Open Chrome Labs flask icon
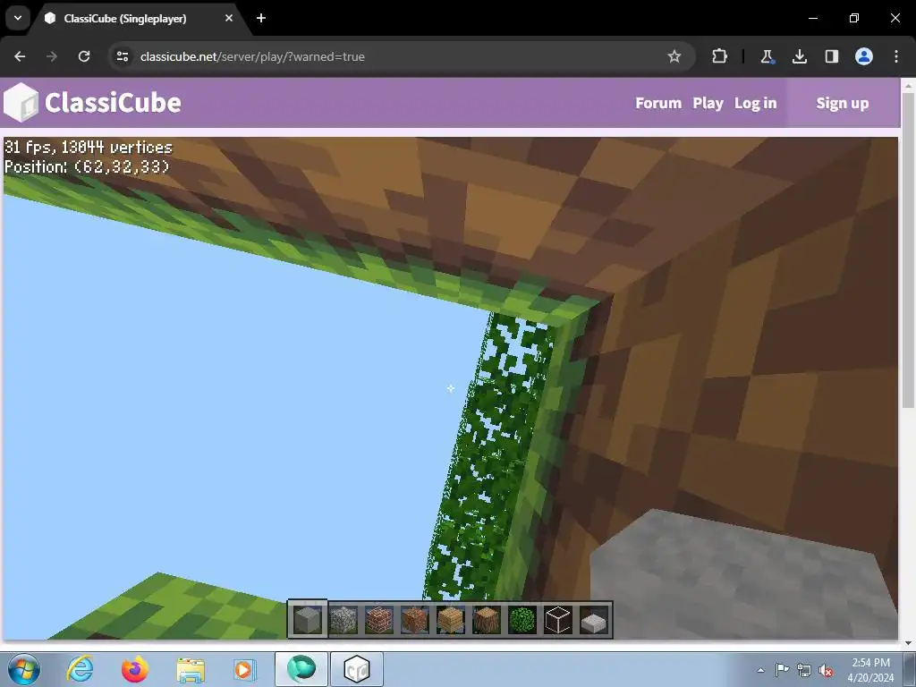Image resolution: width=916 pixels, height=687 pixels. [x=767, y=56]
